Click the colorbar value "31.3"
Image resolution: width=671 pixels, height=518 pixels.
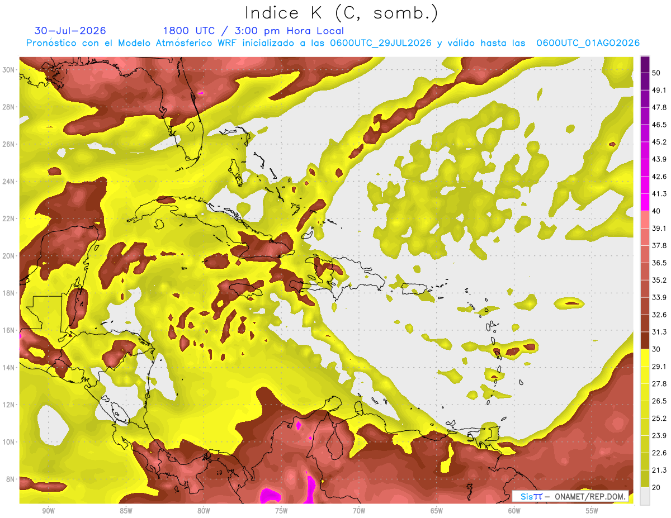[x=659, y=332]
